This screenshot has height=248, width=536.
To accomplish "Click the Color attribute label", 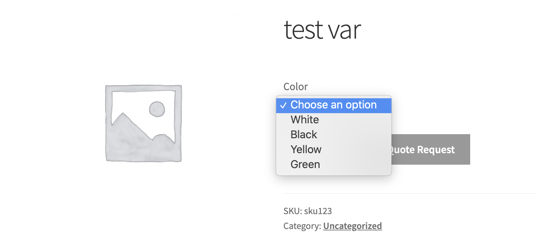I will pos(295,87).
